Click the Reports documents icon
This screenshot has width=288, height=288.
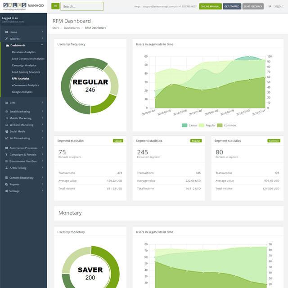point(7,184)
